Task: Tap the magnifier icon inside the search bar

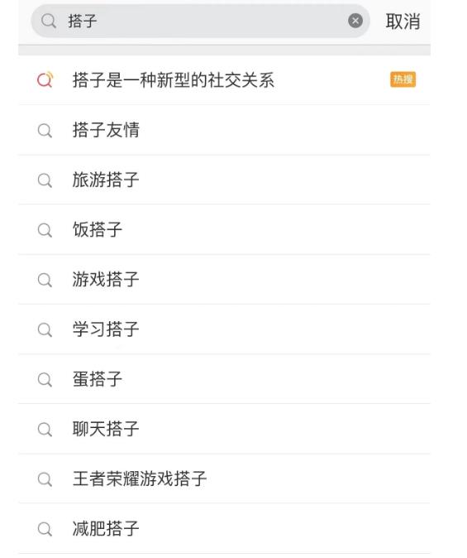Action: coord(48,21)
